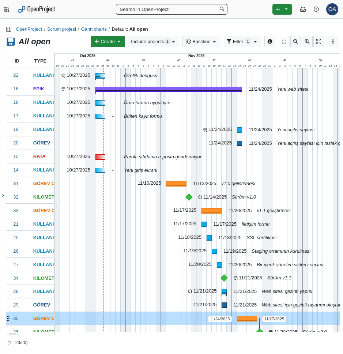Go to the Scrum projesi project

(x=61, y=29)
